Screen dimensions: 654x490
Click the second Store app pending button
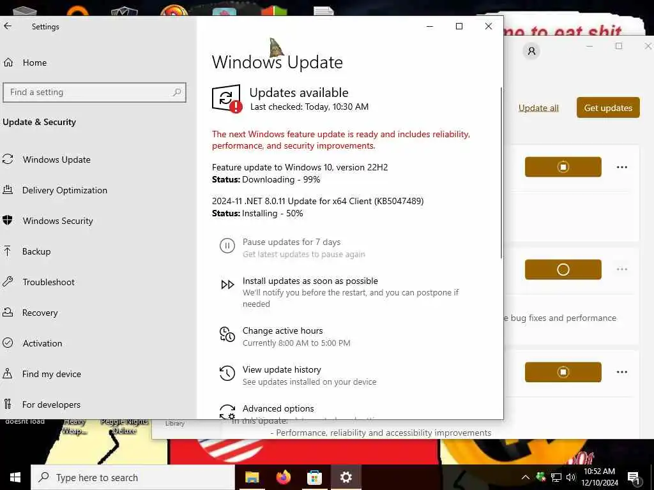point(563,270)
